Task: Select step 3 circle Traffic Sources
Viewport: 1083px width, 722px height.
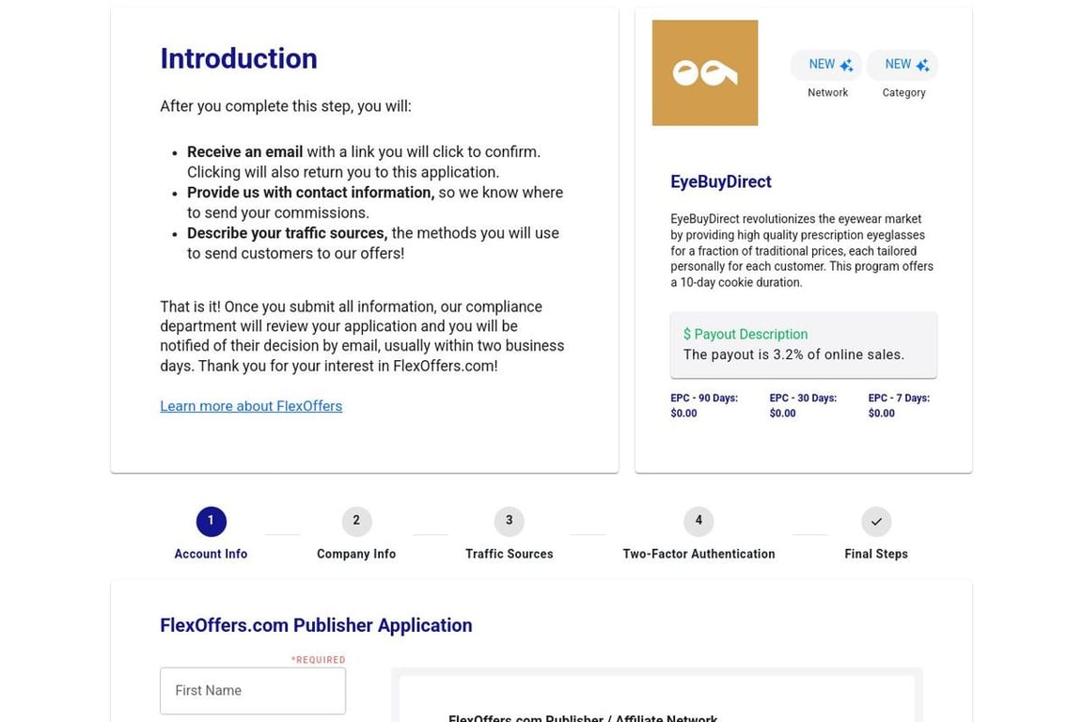Action: pyautogui.click(x=509, y=521)
